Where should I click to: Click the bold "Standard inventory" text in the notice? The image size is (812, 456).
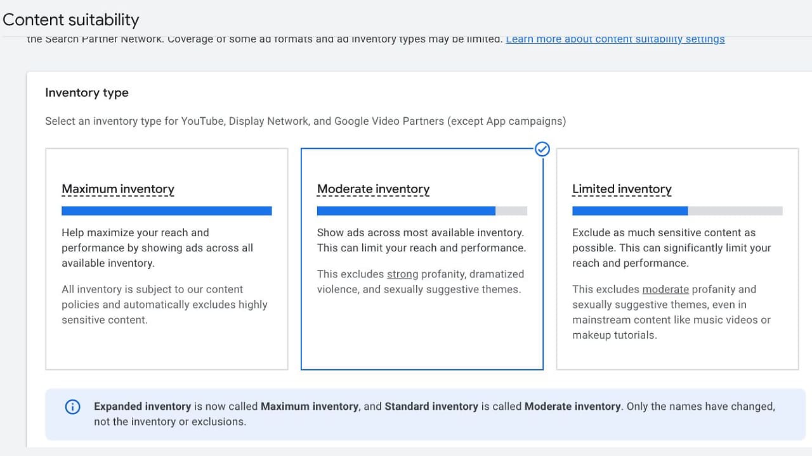(431, 407)
